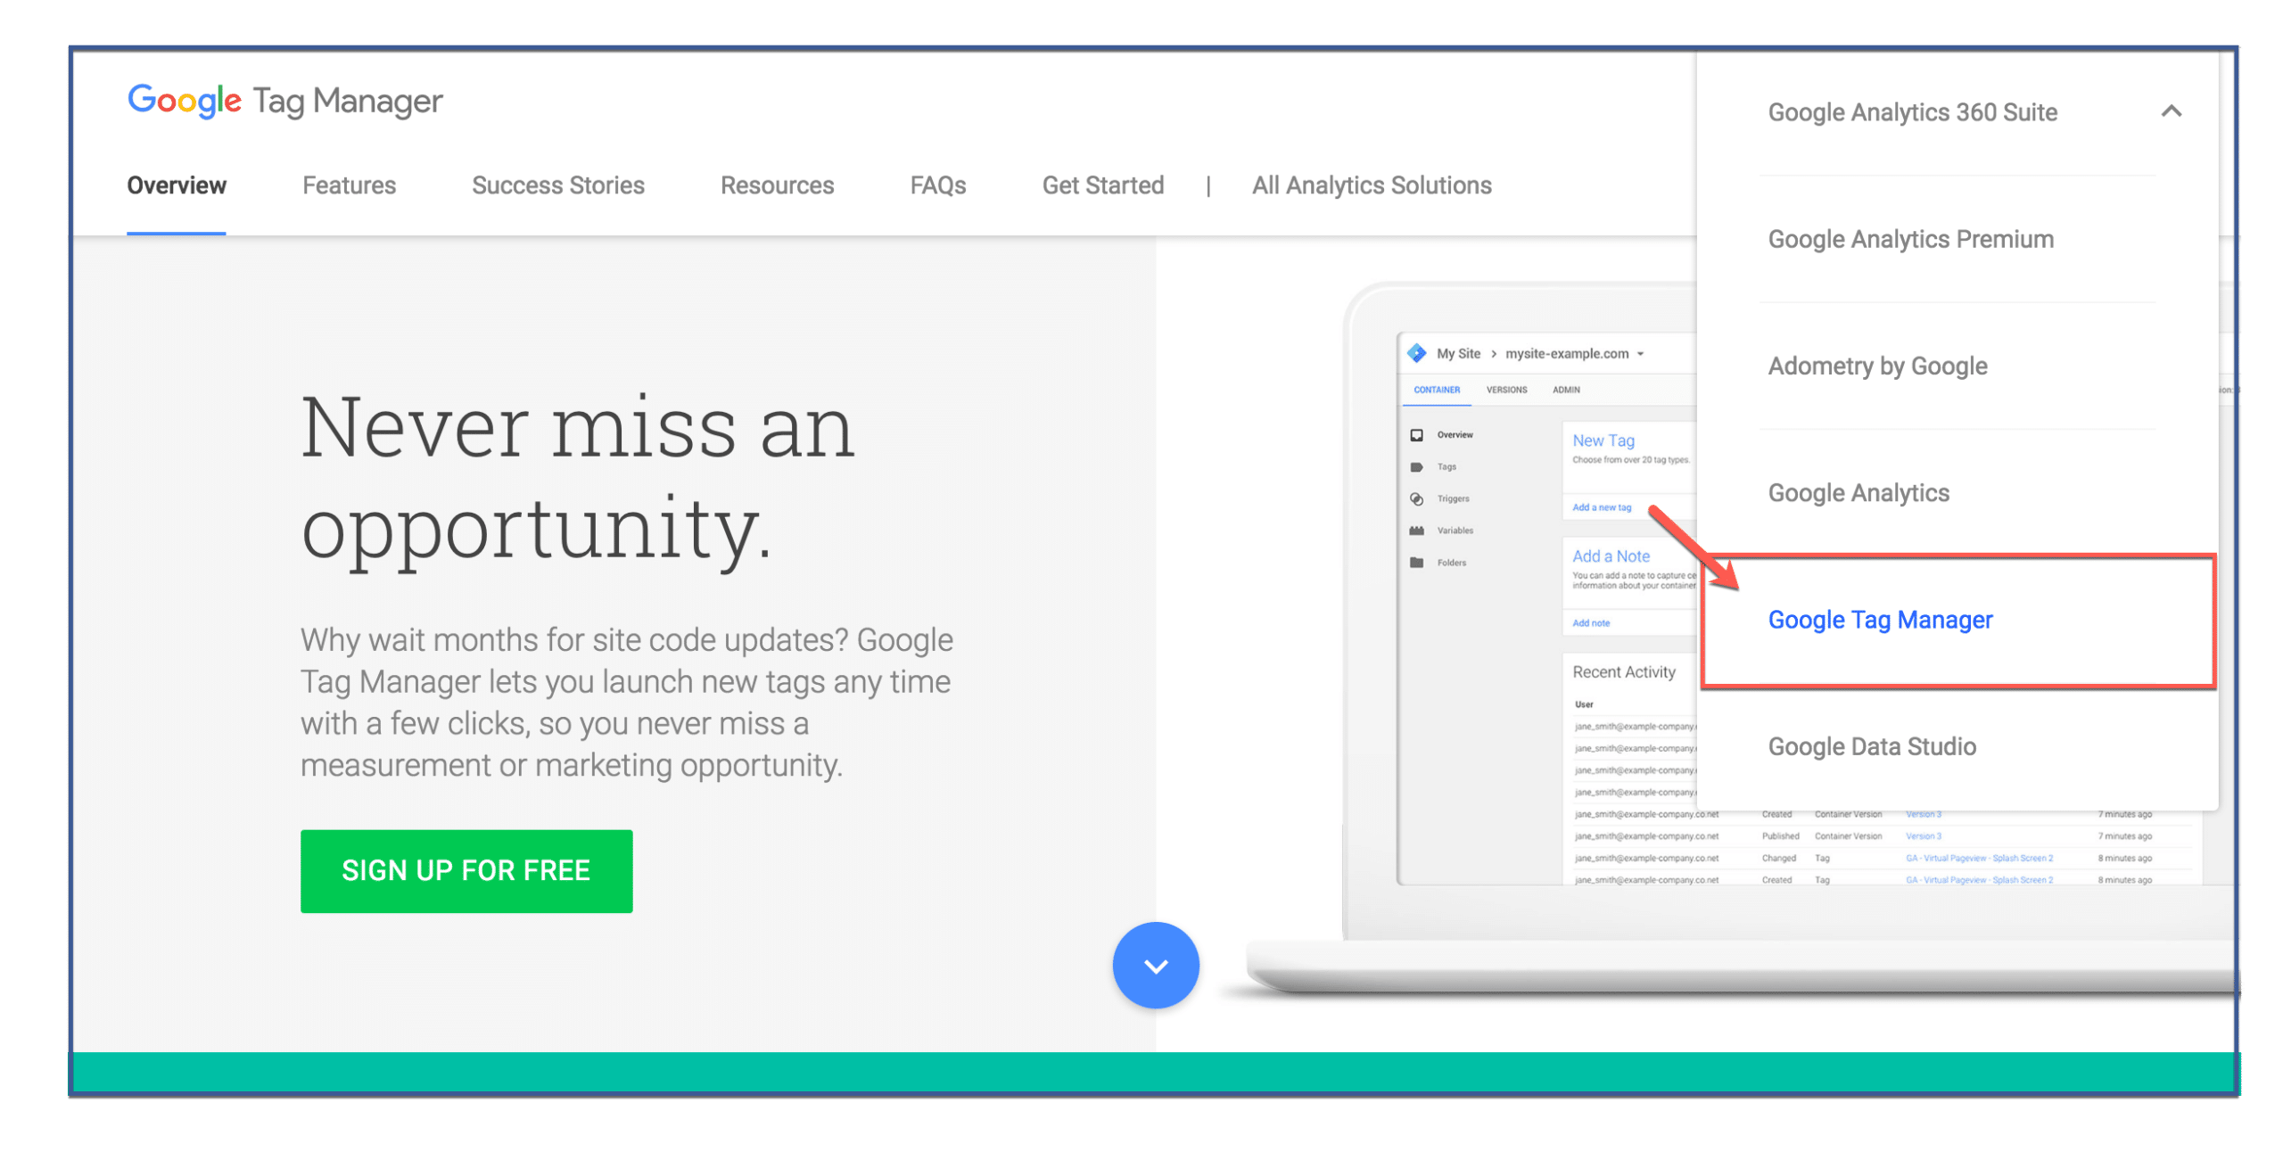Click the Sign Up For Free button
This screenshot has width=2283, height=1160.
click(x=463, y=871)
